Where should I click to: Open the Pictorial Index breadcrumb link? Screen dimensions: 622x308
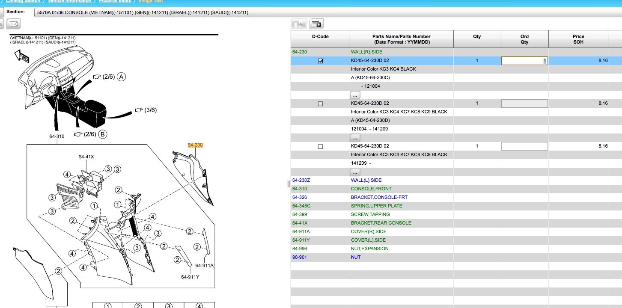click(115, 1)
